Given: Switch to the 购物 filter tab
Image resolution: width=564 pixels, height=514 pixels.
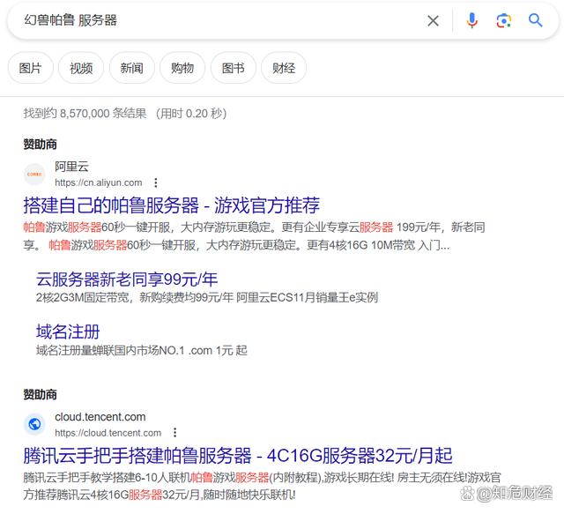Looking at the screenshot, I should (182, 68).
